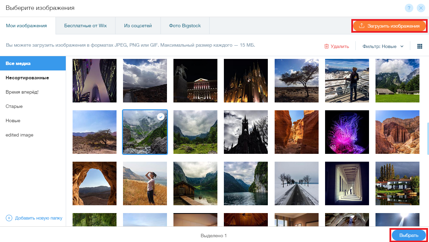Screen dimensions: 429x242
Task: Pick the woman in yellow field thumbnail
Action: click(x=145, y=183)
